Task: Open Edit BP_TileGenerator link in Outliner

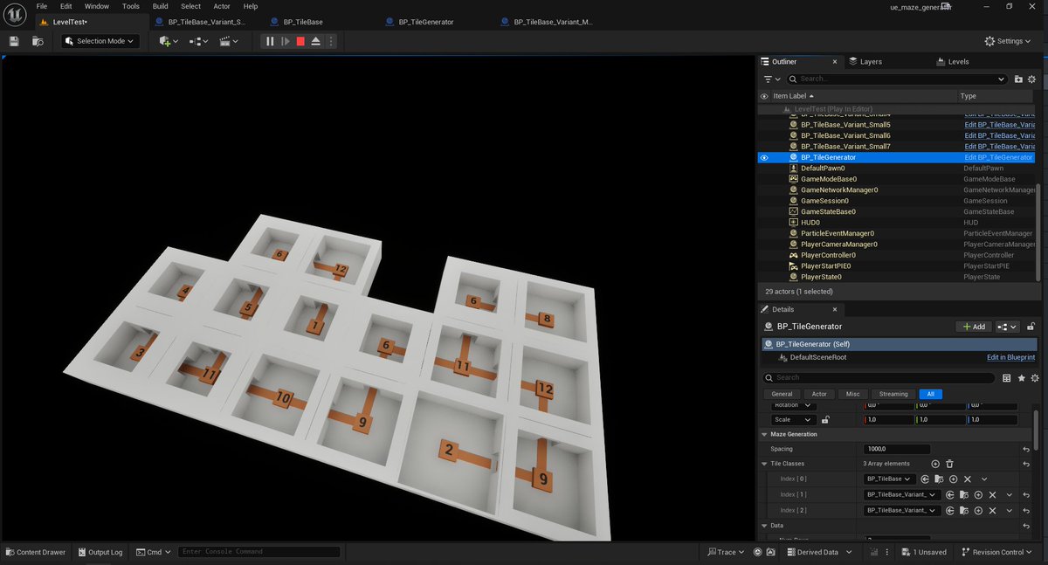Action: [x=998, y=157]
